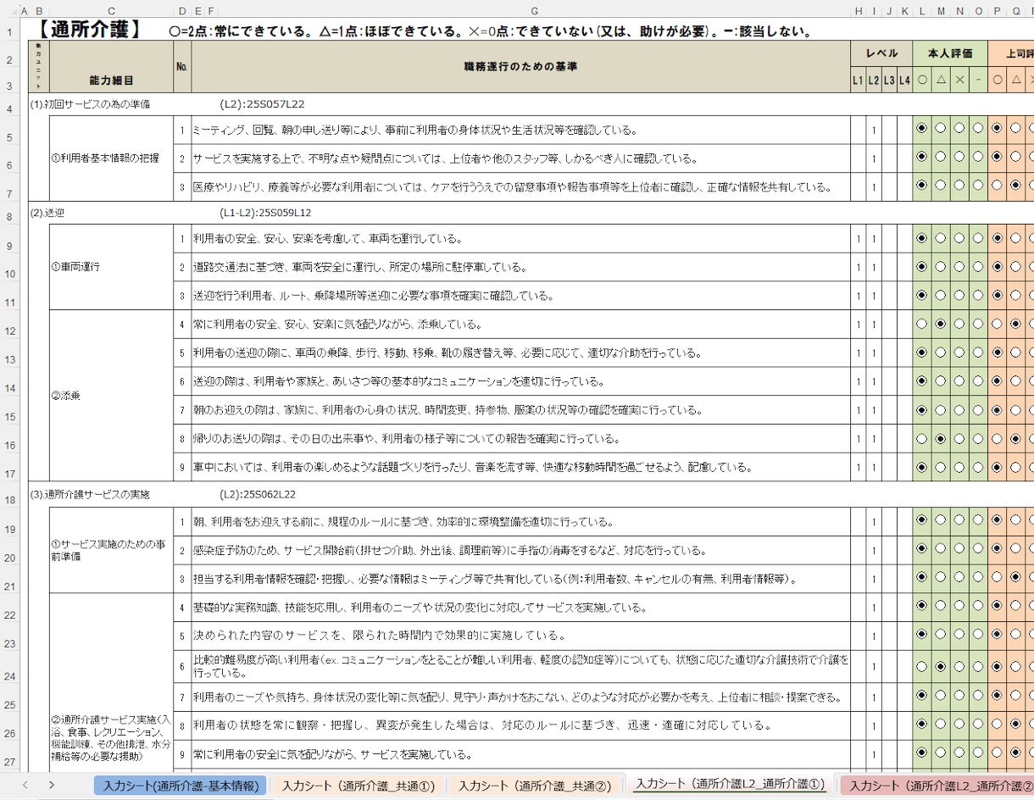This screenshot has width=1034, height=800.
Task: Click cell ①サービス実施のための事前準備
Action: pyautogui.click(x=112, y=550)
